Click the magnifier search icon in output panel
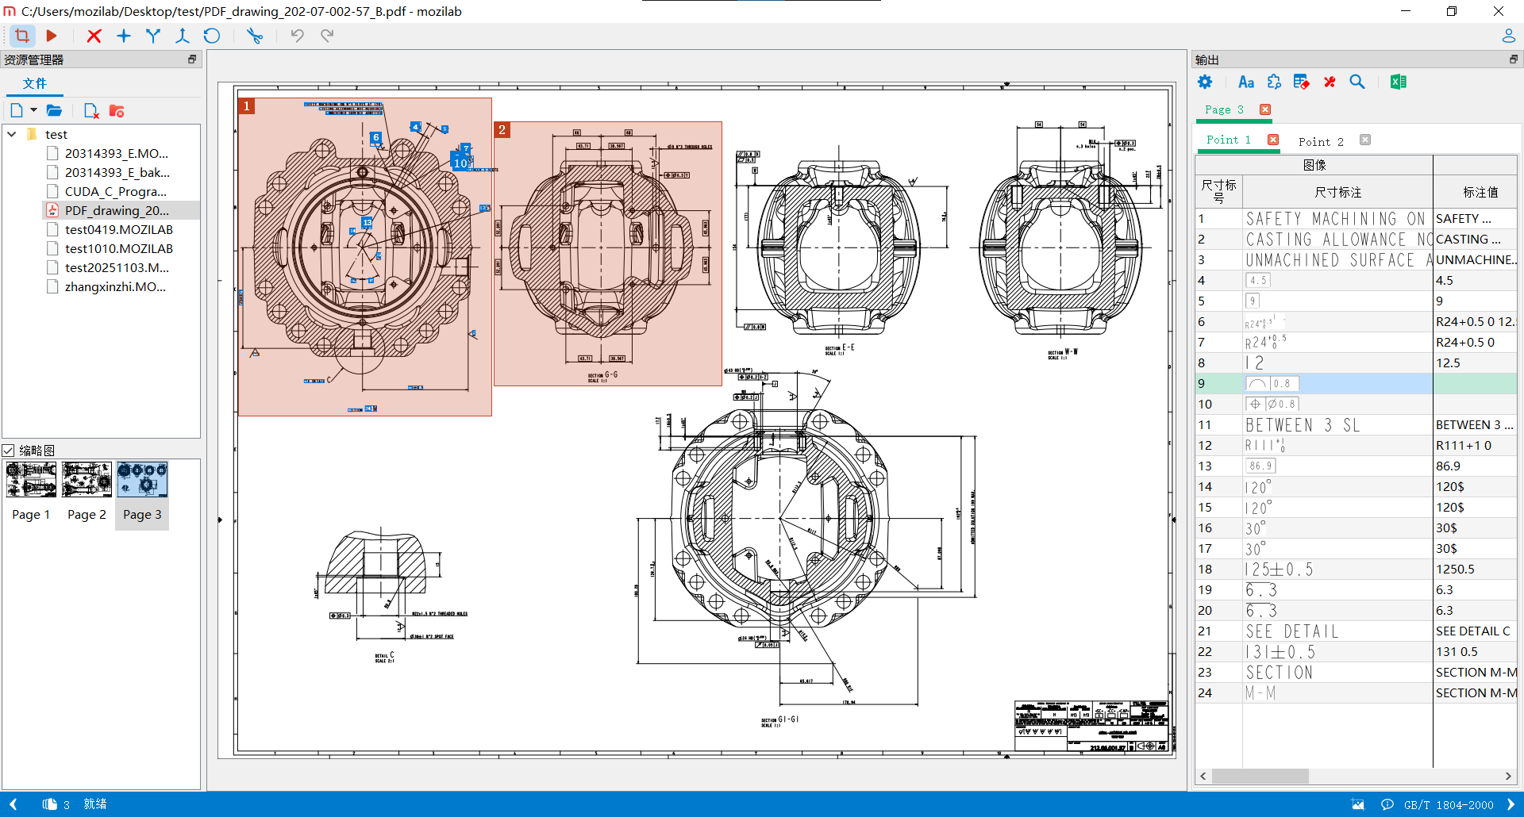 click(1357, 82)
